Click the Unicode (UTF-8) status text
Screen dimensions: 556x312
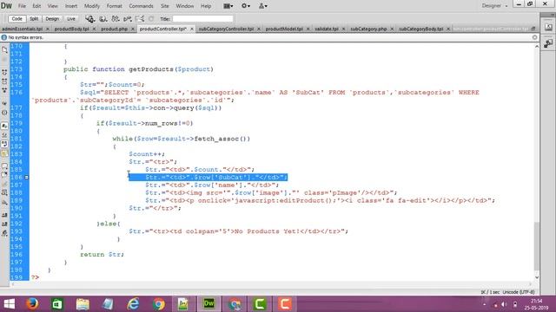tap(519, 292)
